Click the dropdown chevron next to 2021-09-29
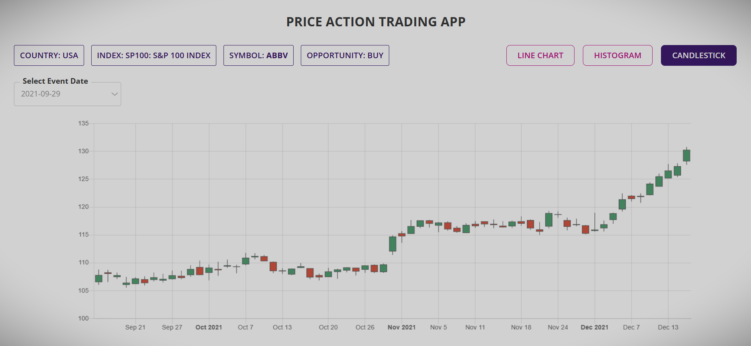Viewport: 751px width, 346px height. pos(115,94)
